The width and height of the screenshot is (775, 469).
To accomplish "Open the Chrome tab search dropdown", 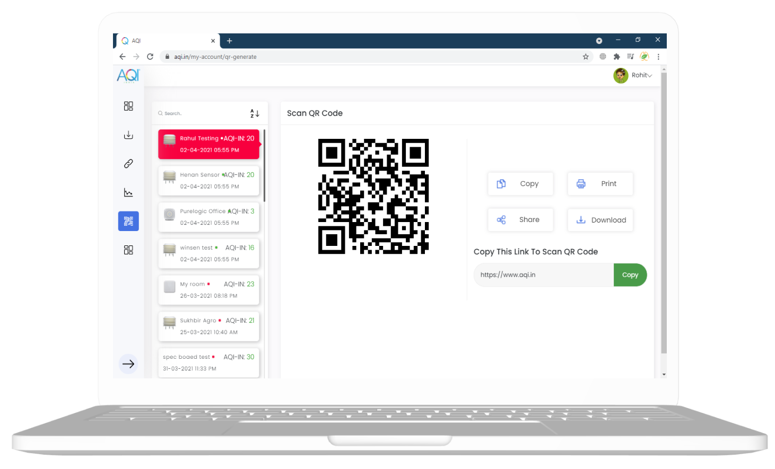I will point(599,41).
